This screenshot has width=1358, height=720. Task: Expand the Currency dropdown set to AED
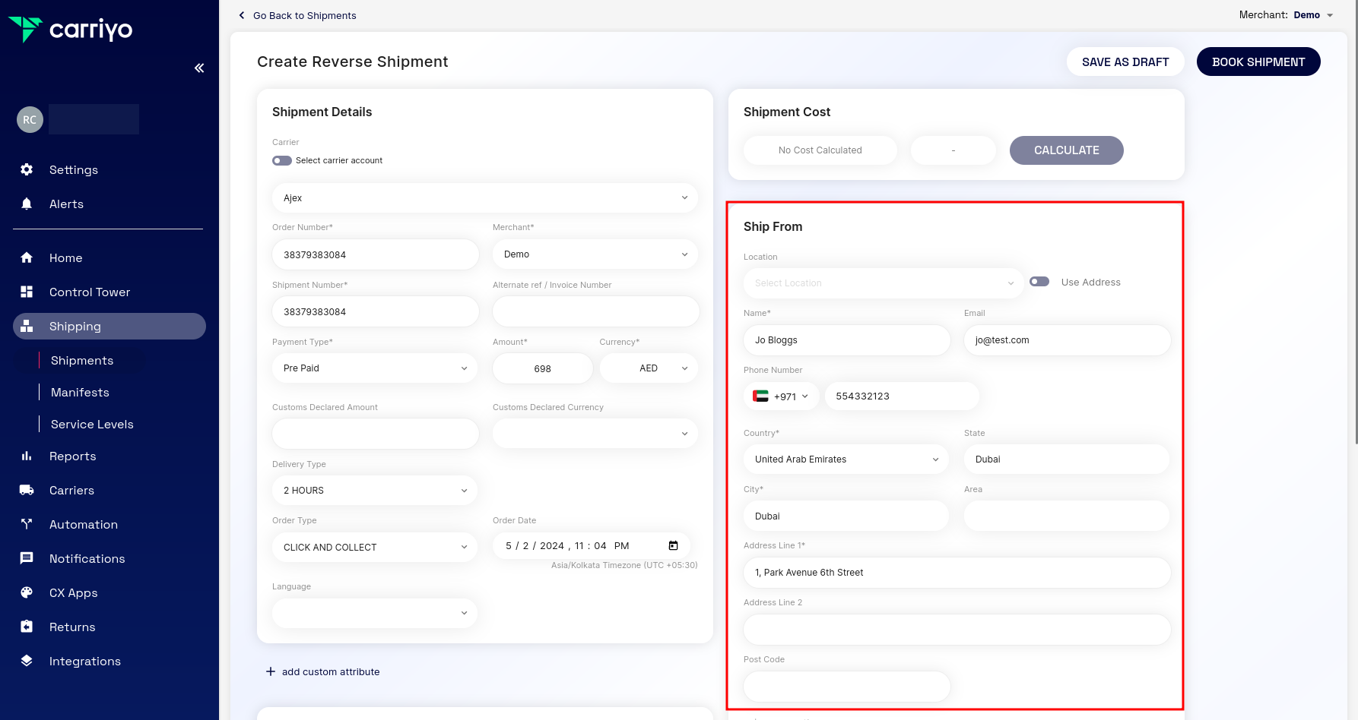(x=649, y=368)
